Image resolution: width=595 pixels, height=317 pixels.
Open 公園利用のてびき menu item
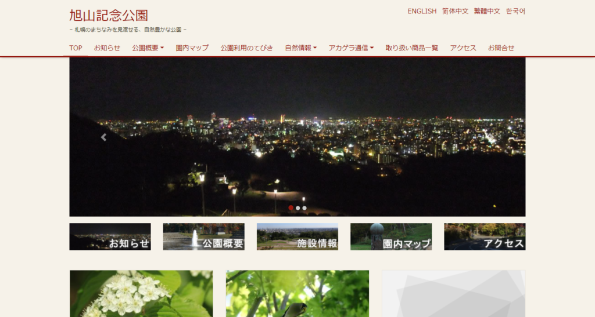[246, 48]
